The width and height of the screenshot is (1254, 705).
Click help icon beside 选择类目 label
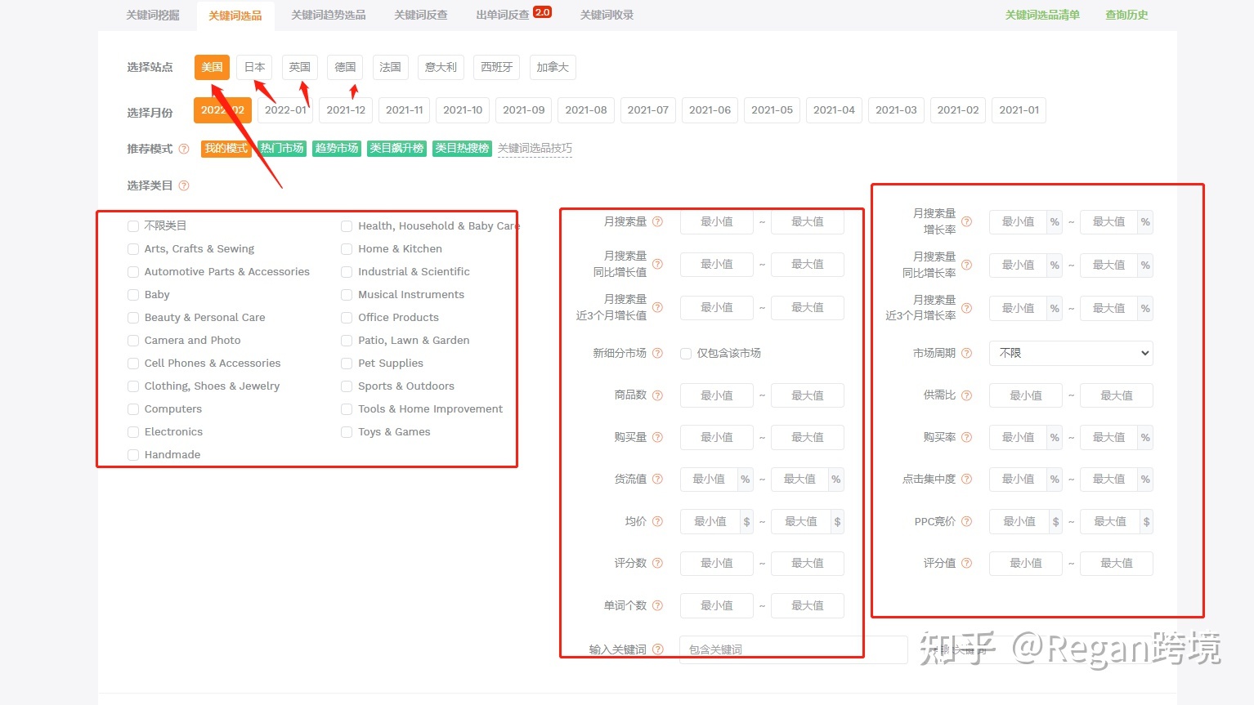click(x=184, y=186)
